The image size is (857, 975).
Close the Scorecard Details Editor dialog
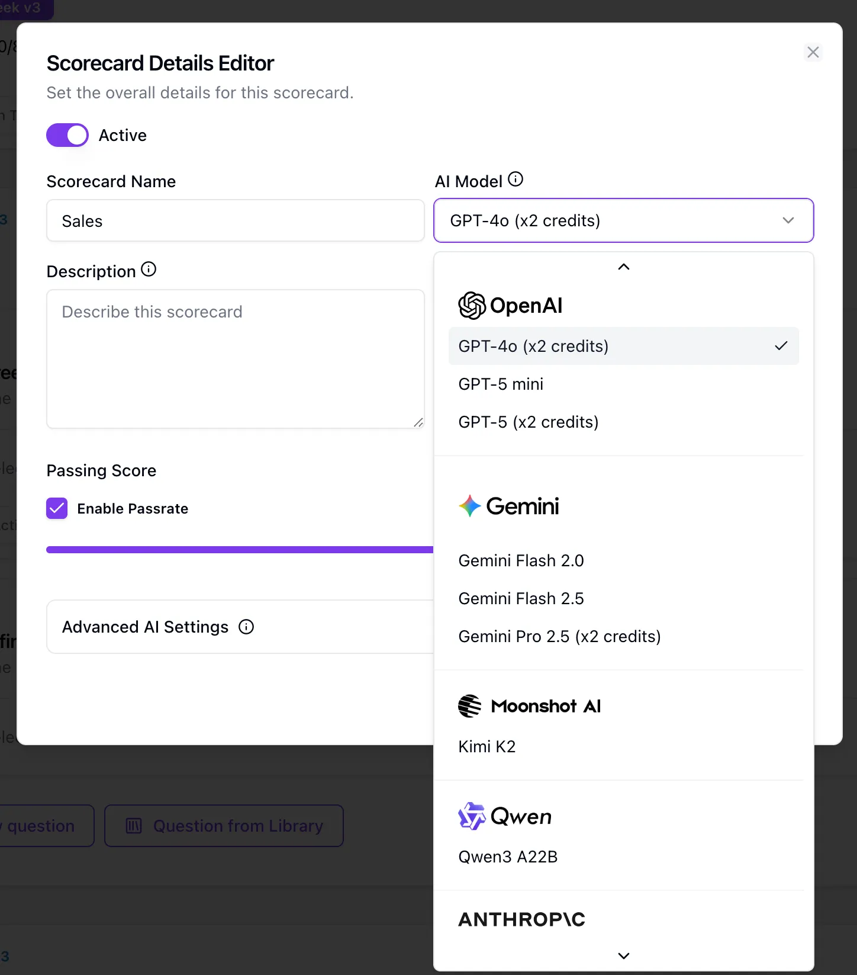point(813,52)
